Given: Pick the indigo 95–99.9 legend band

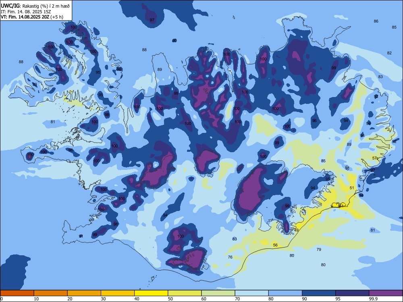Looking at the screenshot, I should (x=352, y=293).
